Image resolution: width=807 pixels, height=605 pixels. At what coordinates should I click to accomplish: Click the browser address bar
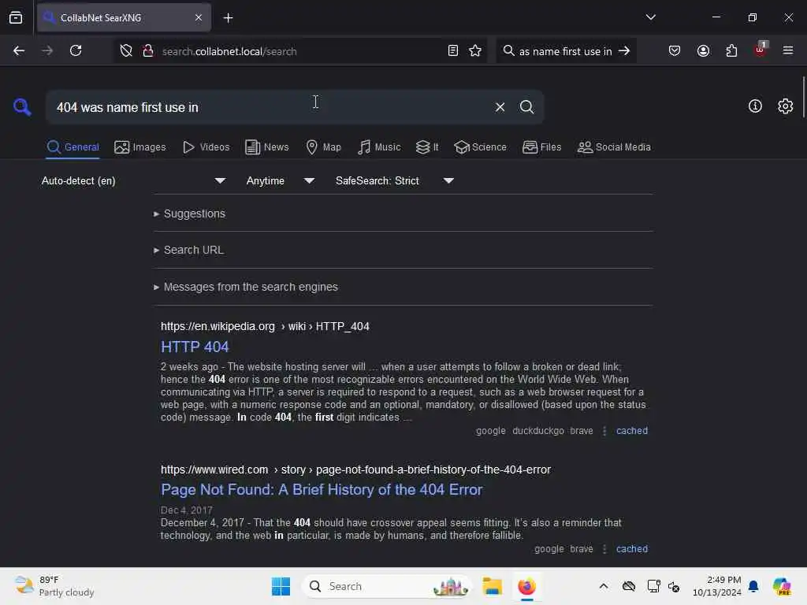pyautogui.click(x=301, y=51)
